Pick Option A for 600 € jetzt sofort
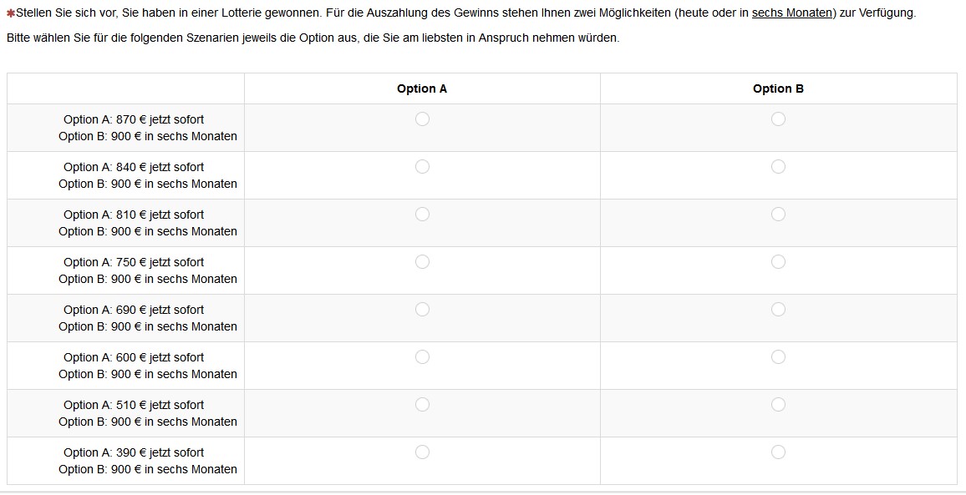The width and height of the screenshot is (966, 495). click(x=422, y=357)
